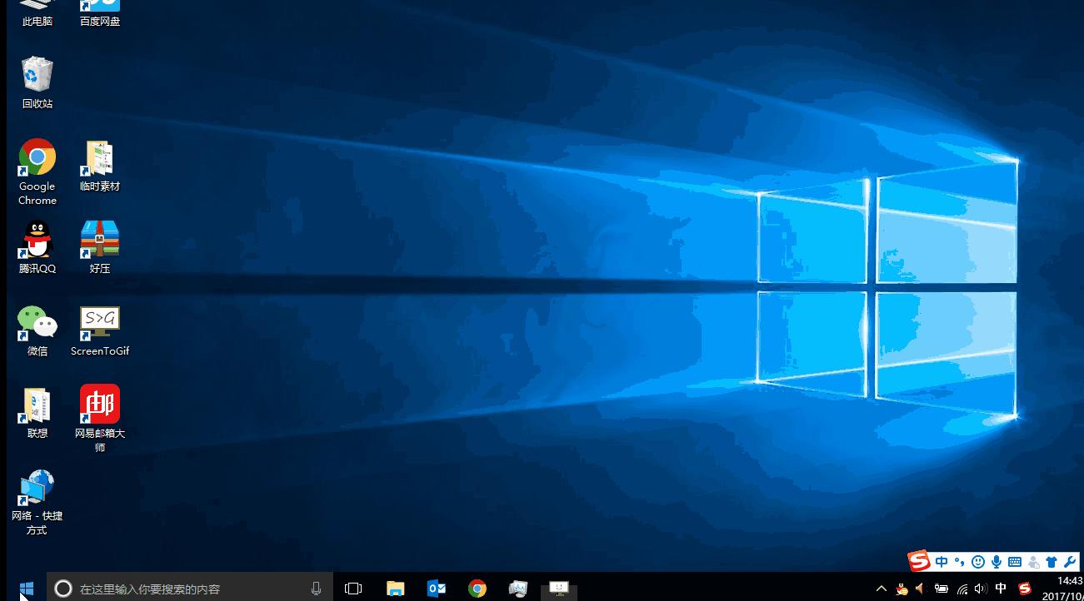Open the Sogou skin changer
Viewport: 1084px width, 601px height.
pos(1052,561)
